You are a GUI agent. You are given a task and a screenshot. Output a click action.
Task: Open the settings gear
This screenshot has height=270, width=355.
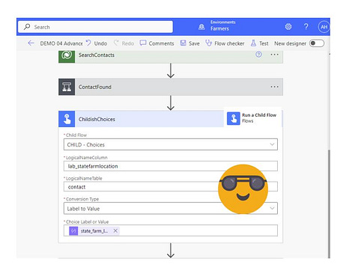(x=288, y=26)
